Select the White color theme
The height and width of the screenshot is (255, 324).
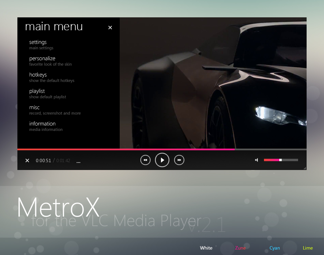206,248
